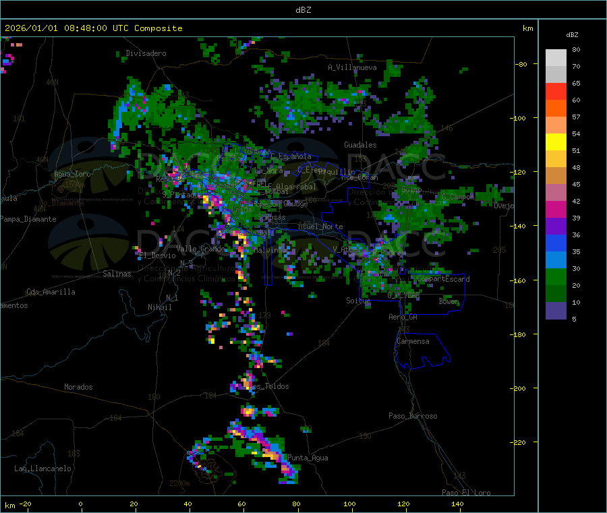This screenshot has height=513, width=607.
Task: Click the medium gray 65–70 dBZ swatch
Action: (556, 75)
